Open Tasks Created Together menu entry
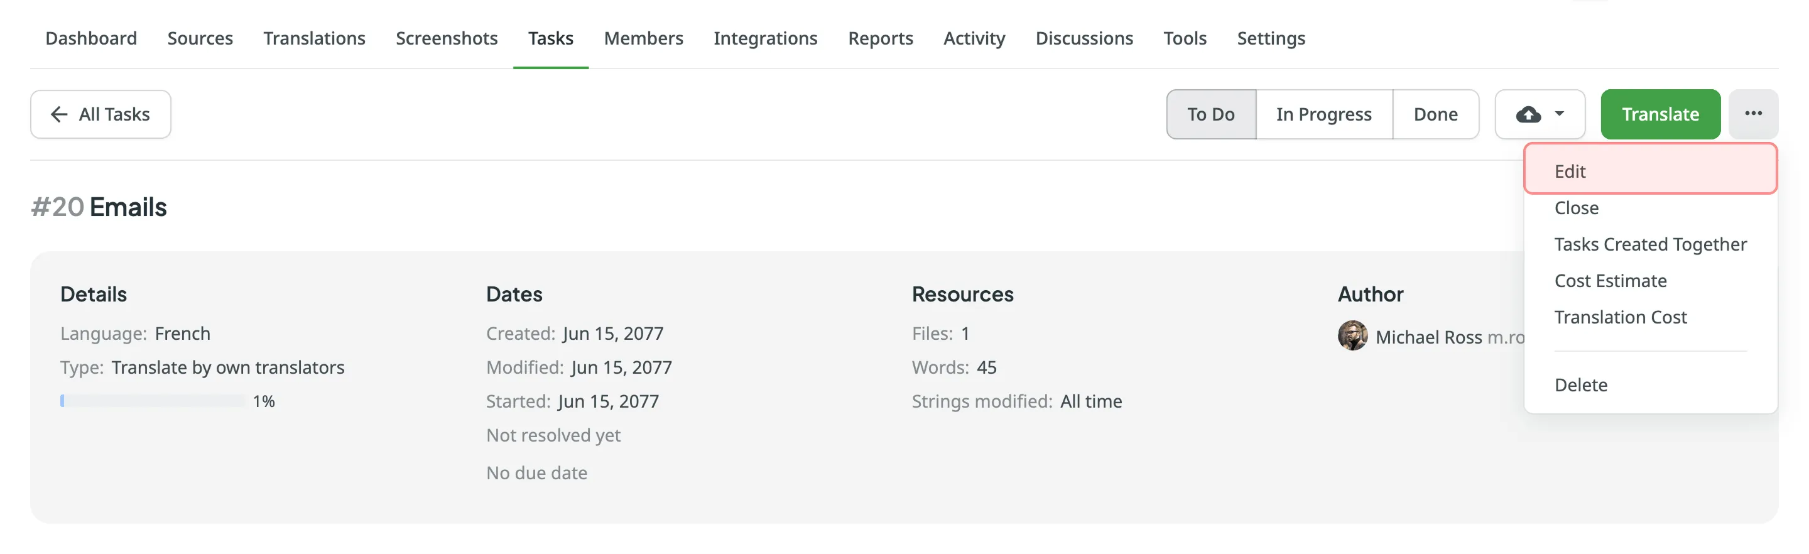This screenshot has width=1809, height=554. 1649,244
